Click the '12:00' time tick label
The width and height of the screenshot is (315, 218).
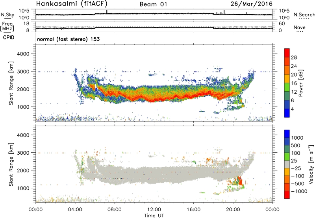pyautogui.click(x=154, y=210)
